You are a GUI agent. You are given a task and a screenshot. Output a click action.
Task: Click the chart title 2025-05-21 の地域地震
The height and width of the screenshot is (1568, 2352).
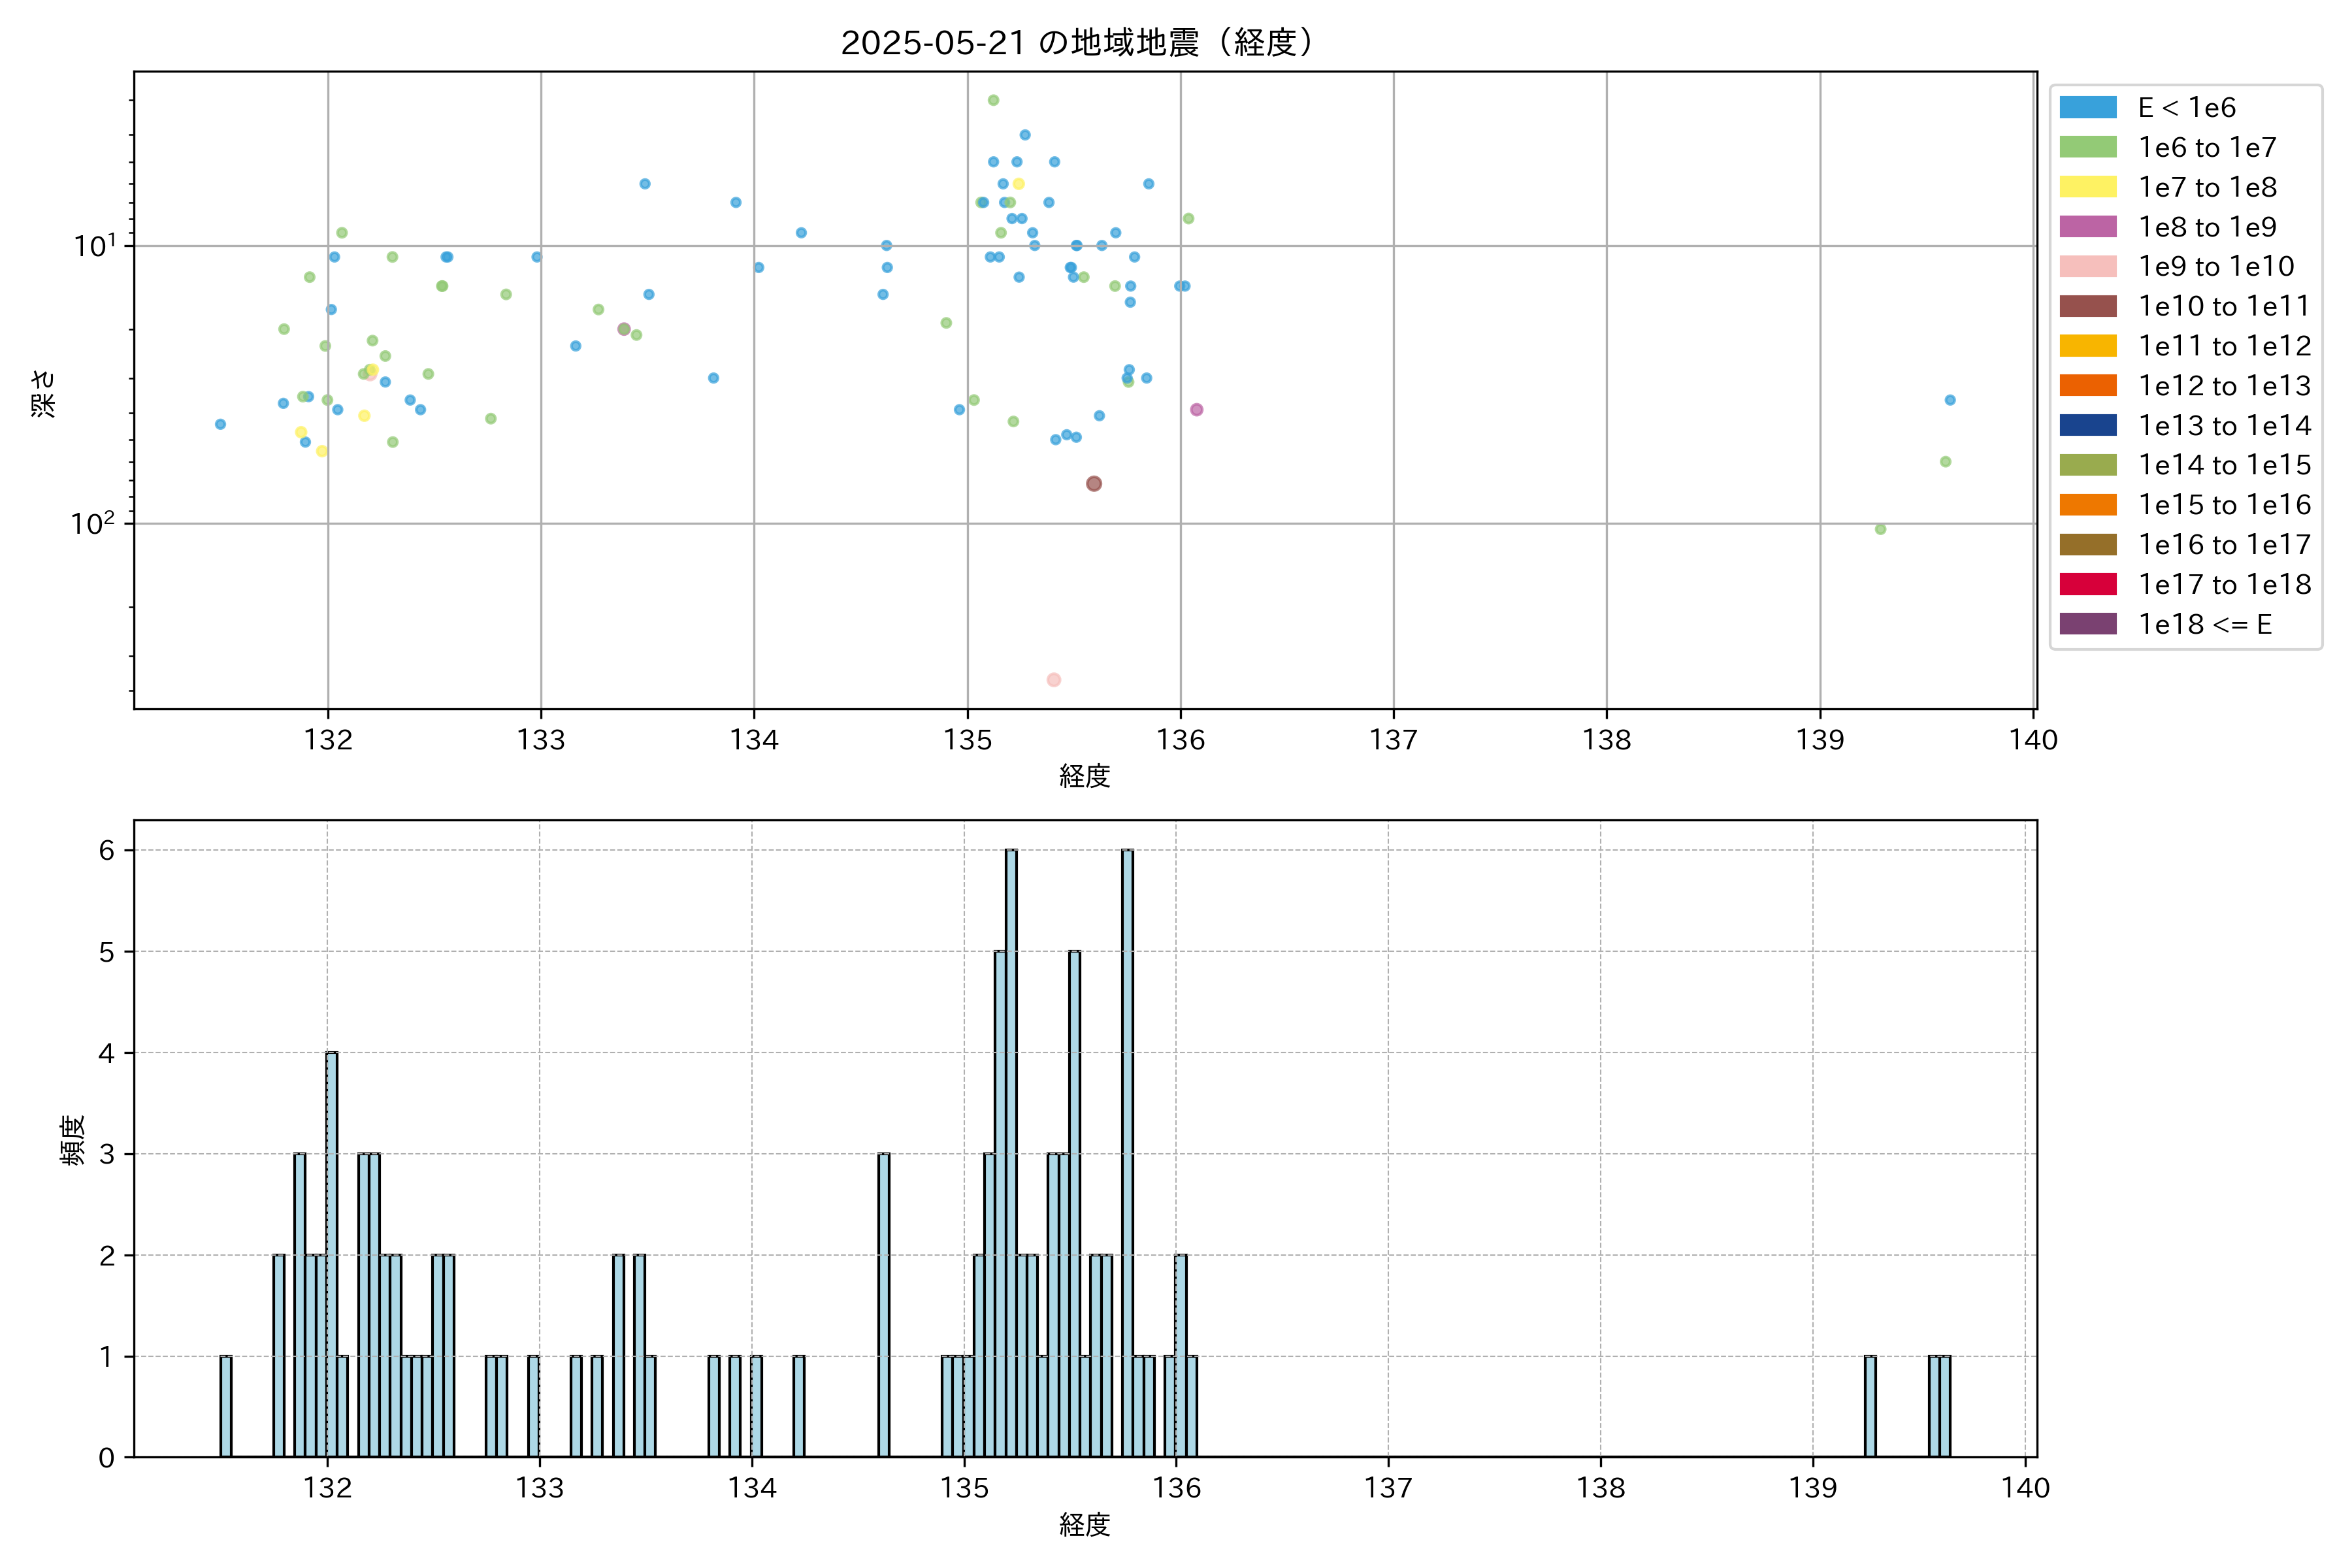[1077, 43]
